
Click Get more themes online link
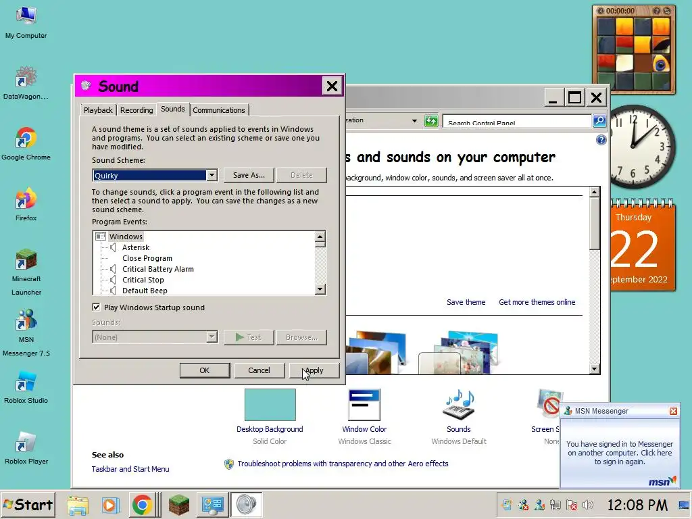point(537,302)
